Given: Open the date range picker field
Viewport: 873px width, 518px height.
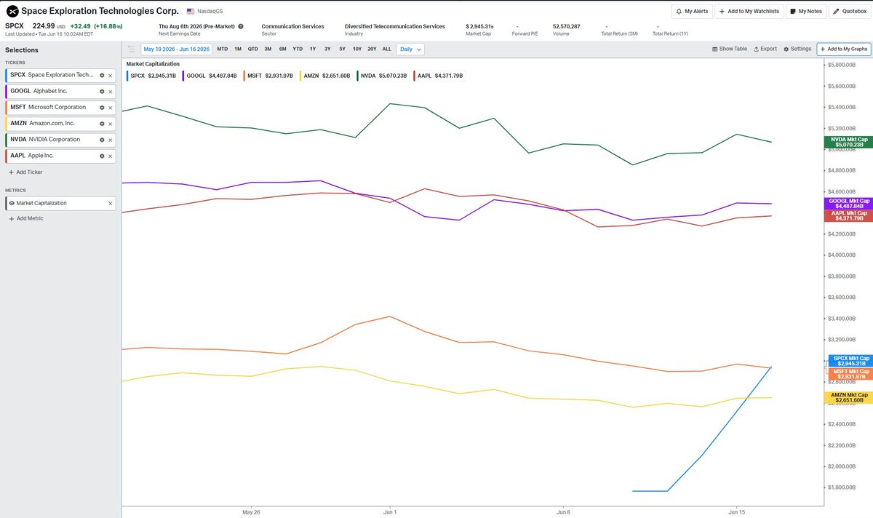Looking at the screenshot, I should [175, 49].
